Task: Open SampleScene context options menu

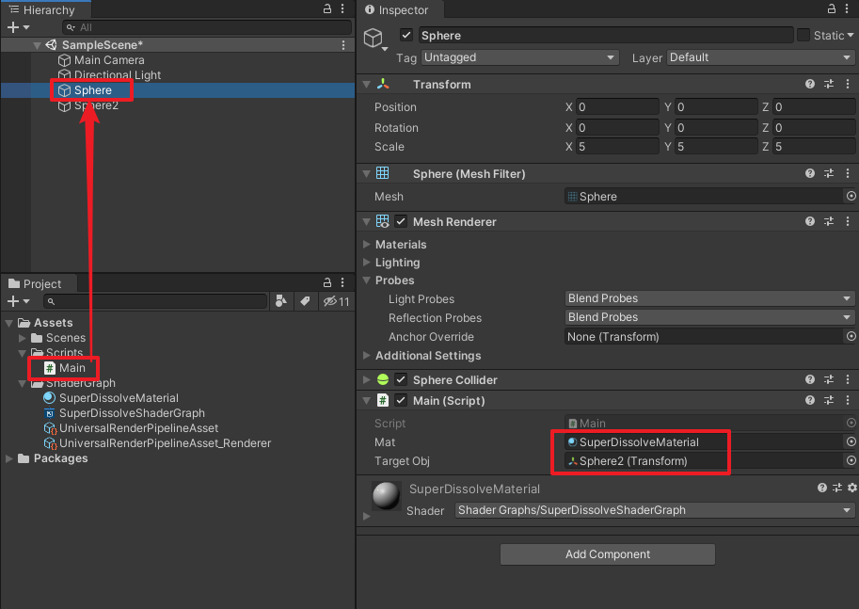Action: point(343,45)
